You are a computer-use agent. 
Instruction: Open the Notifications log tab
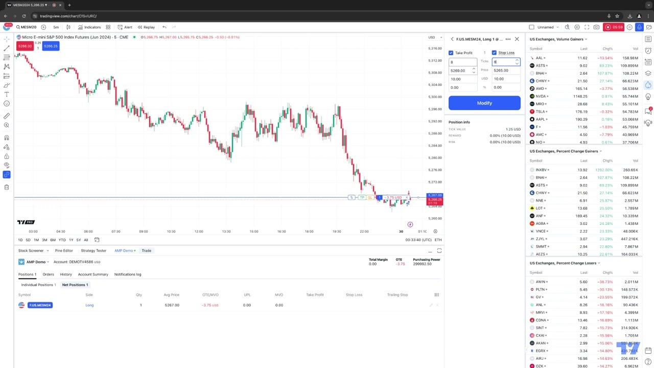pos(128,274)
